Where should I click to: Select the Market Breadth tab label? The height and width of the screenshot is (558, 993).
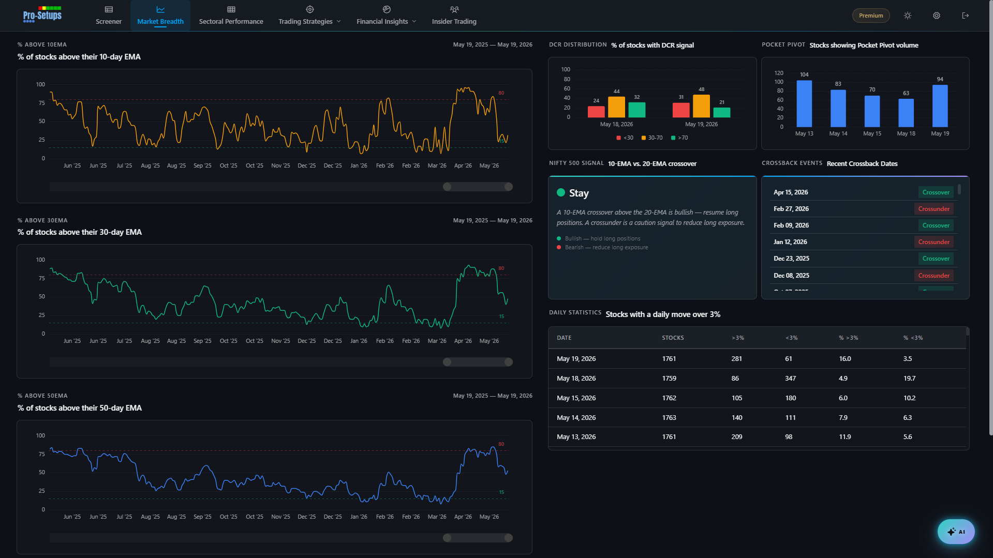tap(160, 22)
